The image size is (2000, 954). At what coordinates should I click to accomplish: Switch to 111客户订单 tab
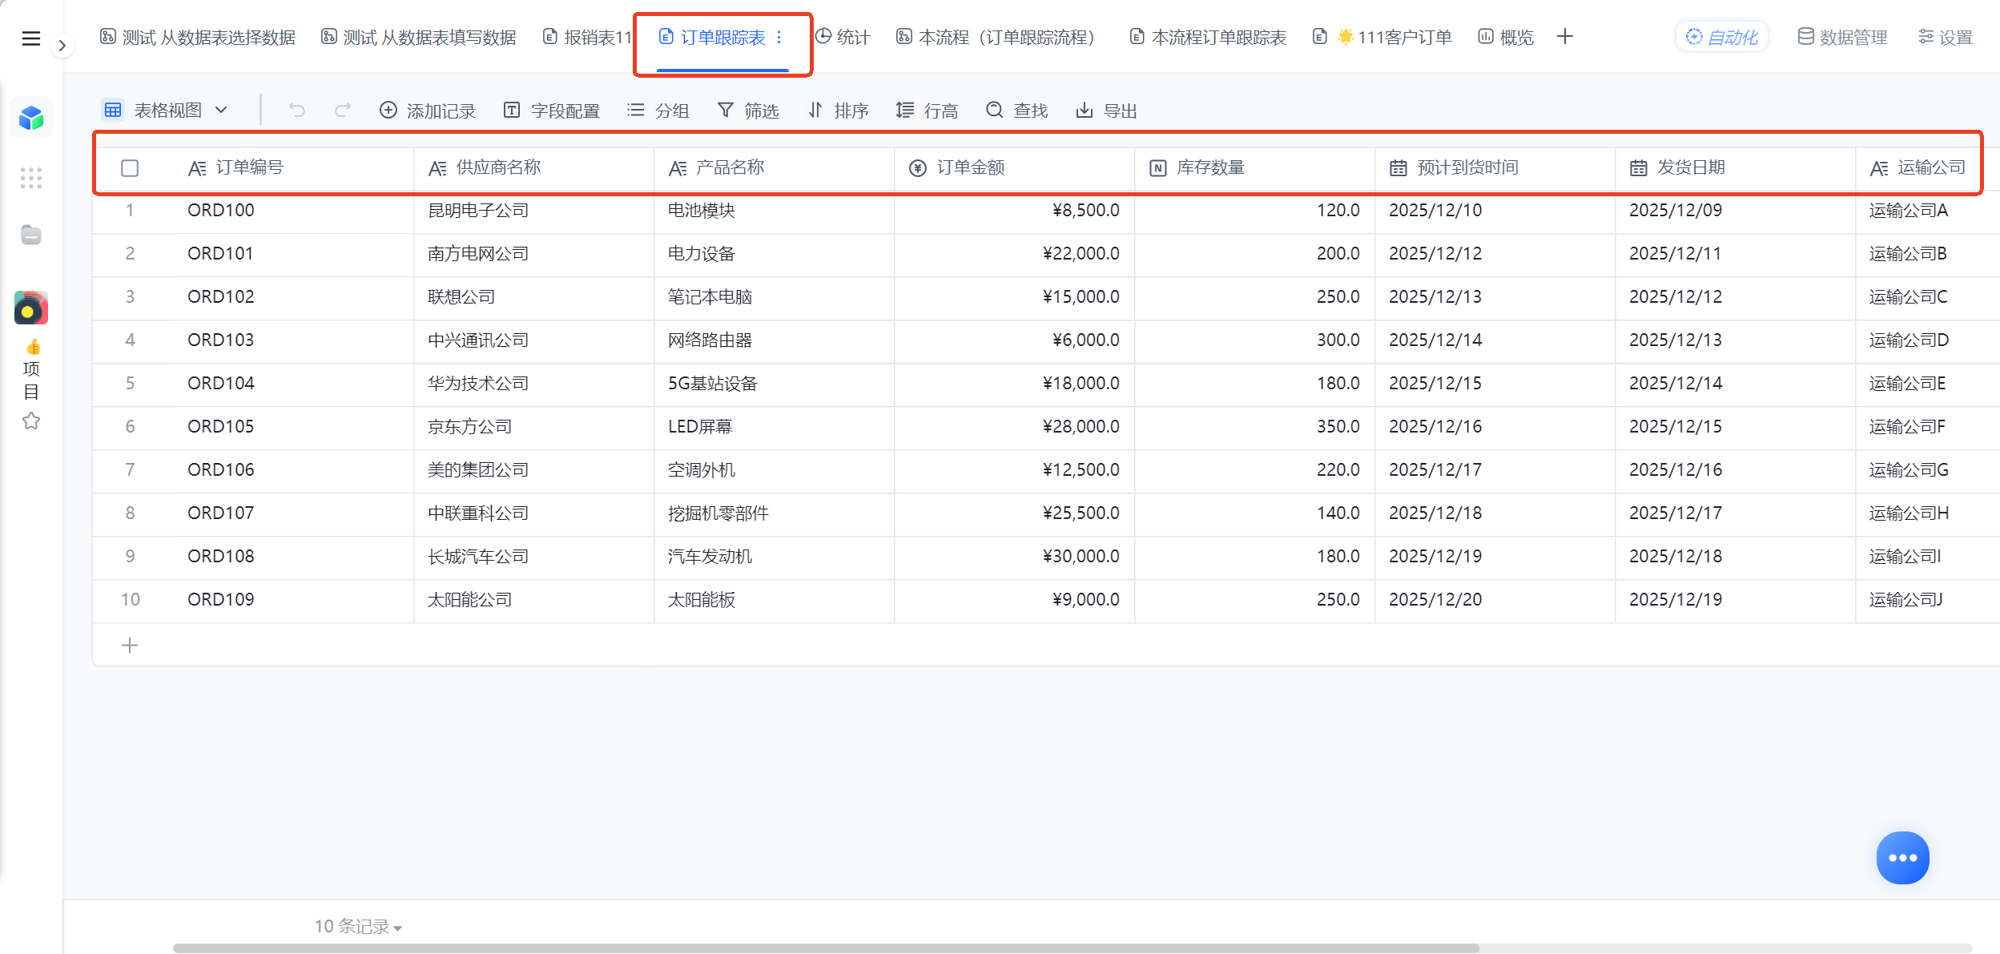1382,38
